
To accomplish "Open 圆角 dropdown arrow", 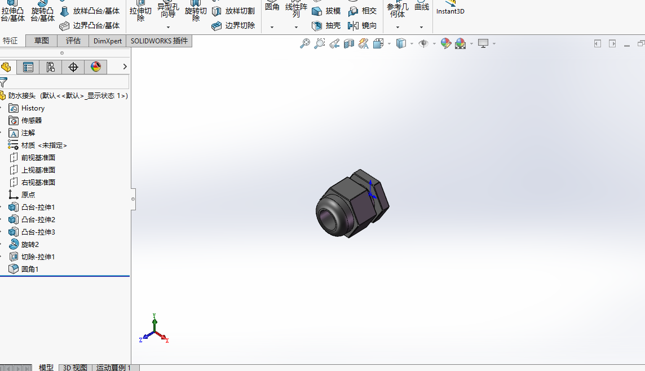I will 272,27.
